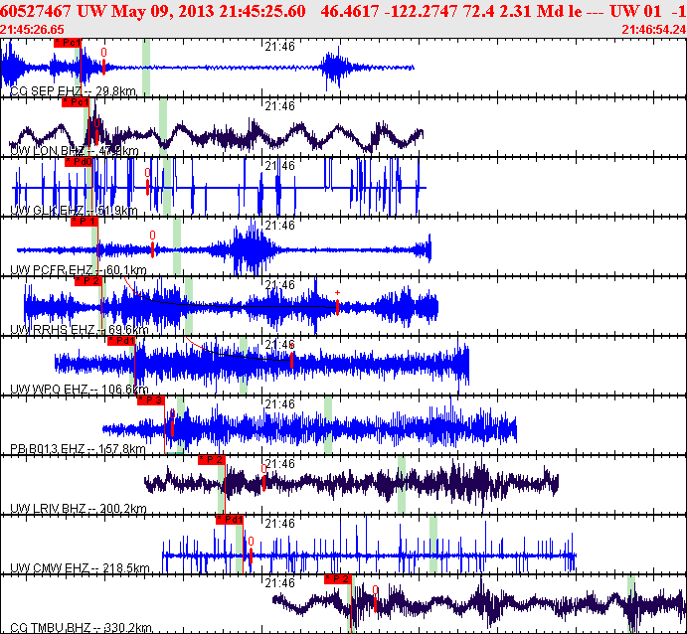Click the Pd0 pick flag on GLK trace
This screenshot has width=687, height=634.
coord(79,162)
